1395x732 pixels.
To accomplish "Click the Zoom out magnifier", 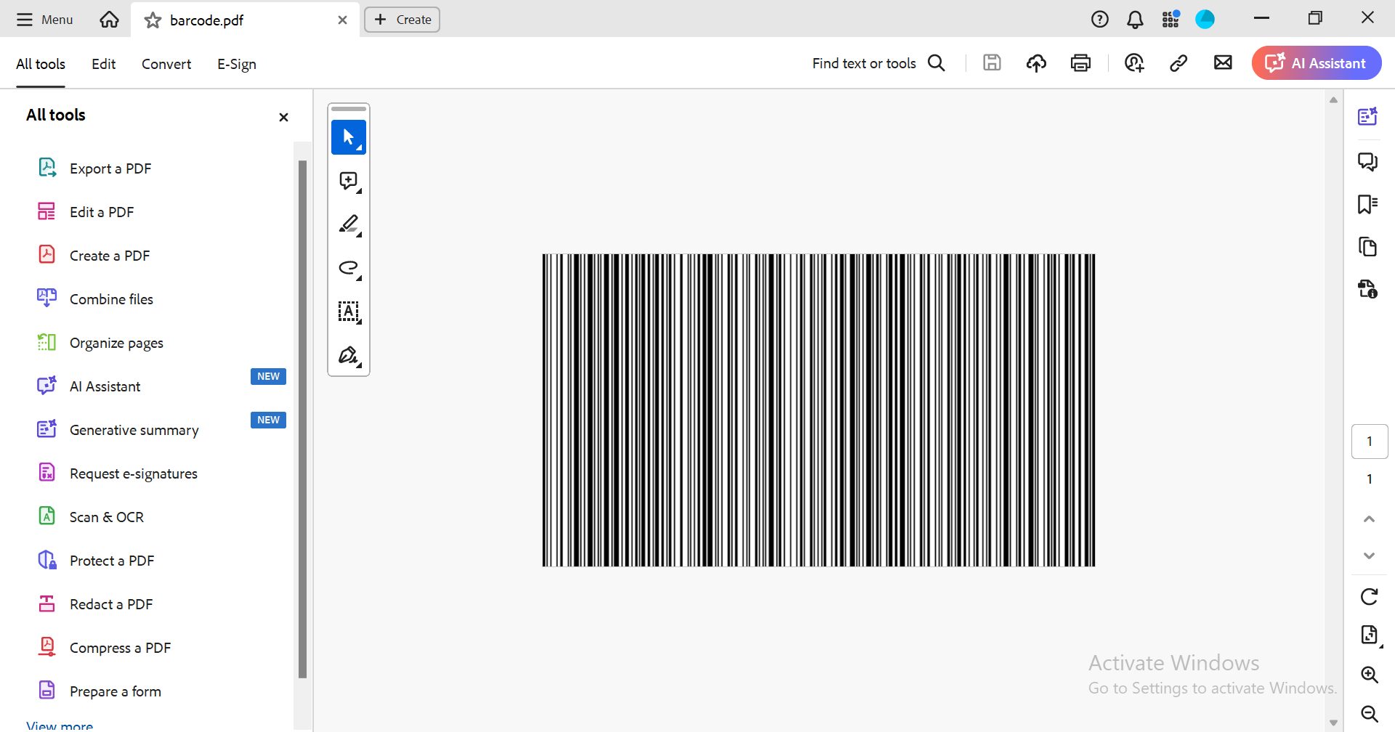I will point(1370,714).
